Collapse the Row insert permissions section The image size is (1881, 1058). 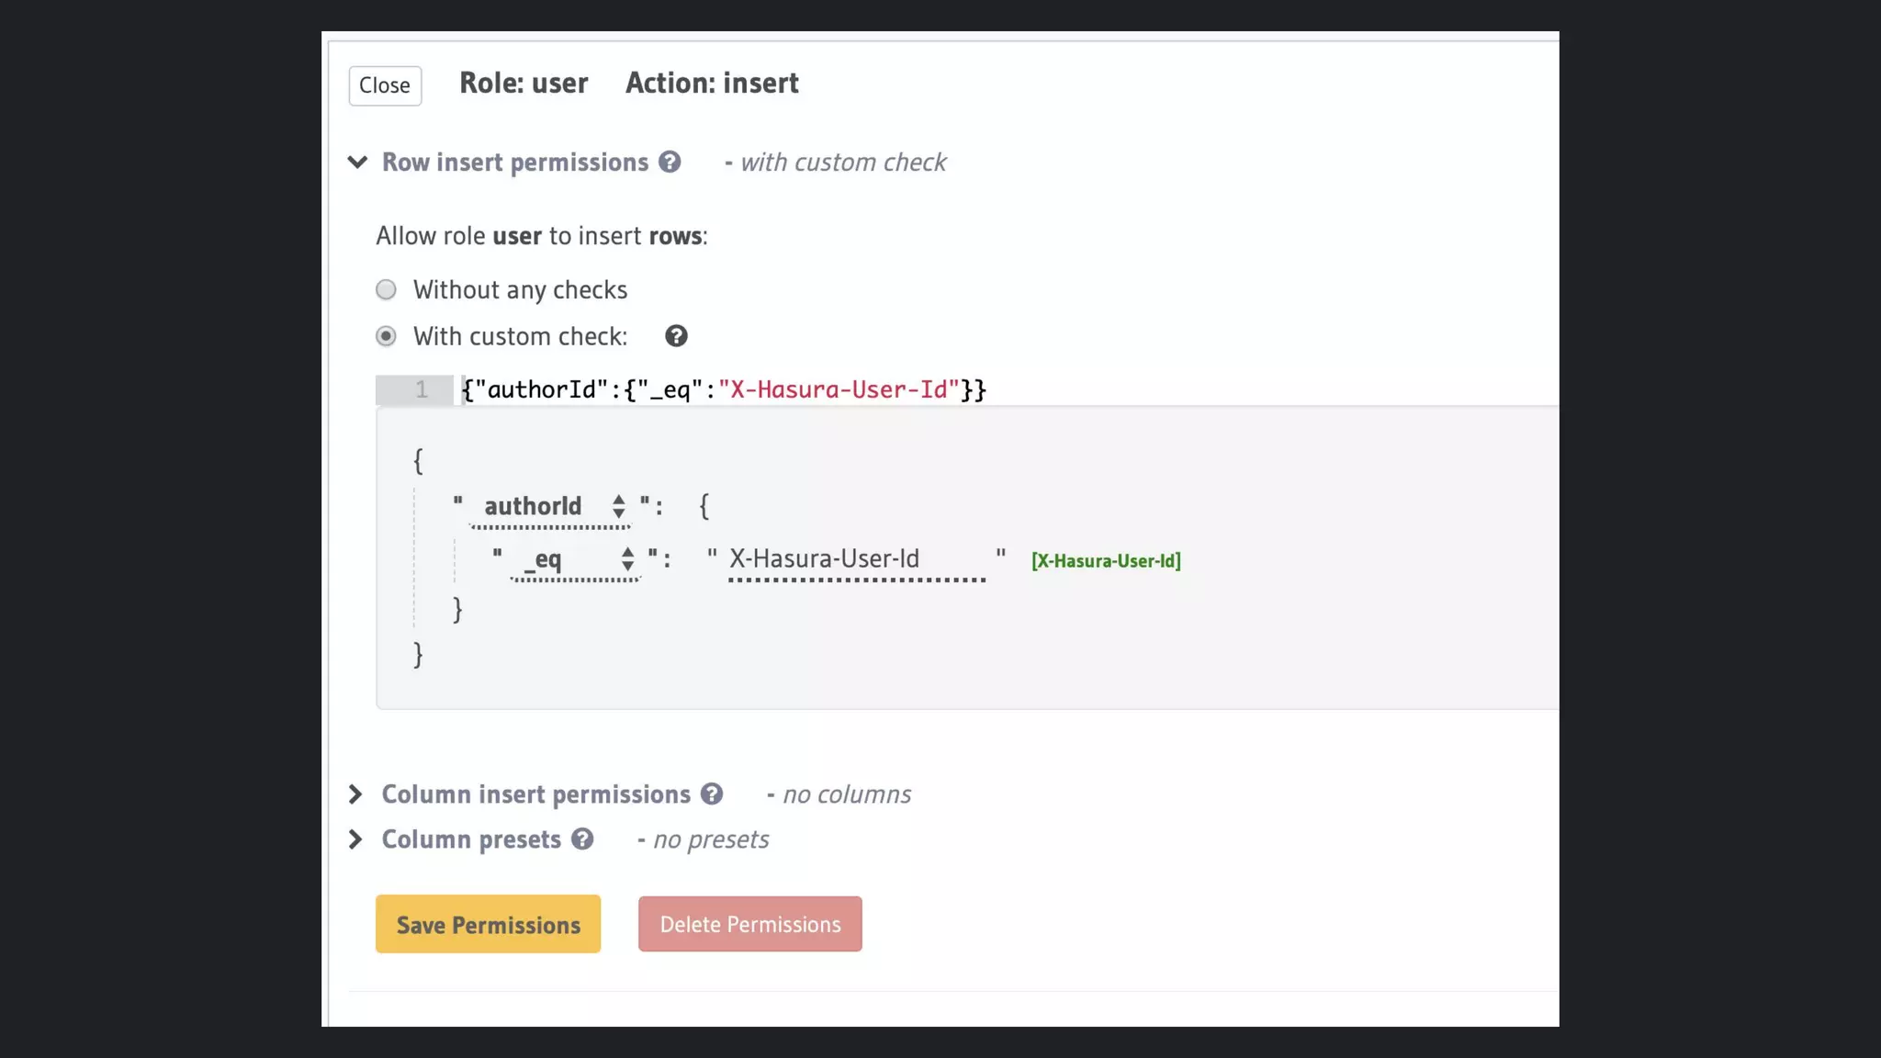point(357,163)
